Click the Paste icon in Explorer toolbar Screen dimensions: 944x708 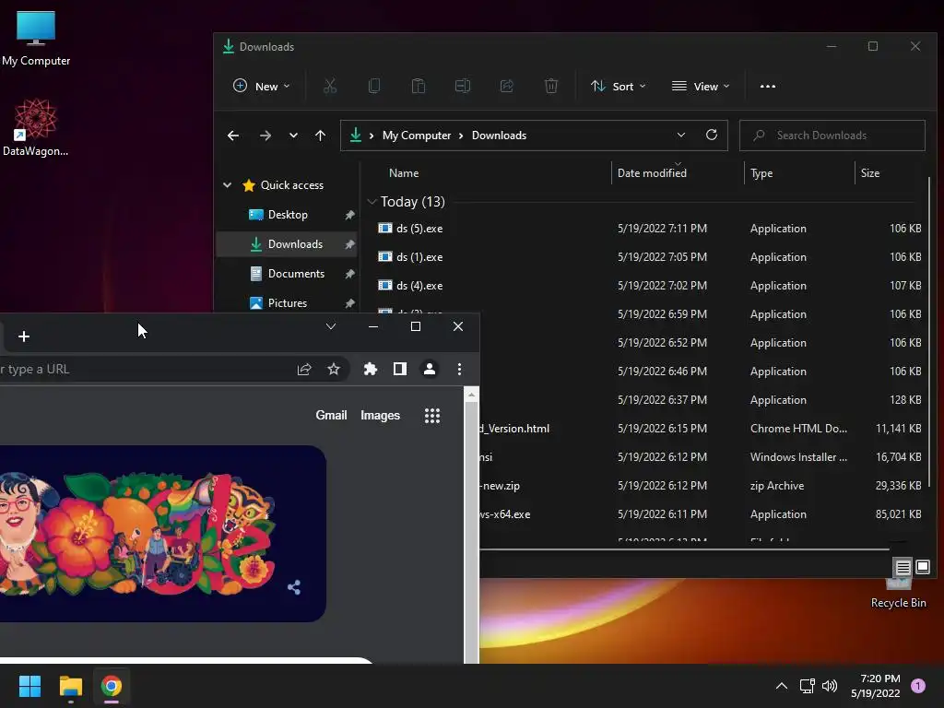coord(419,86)
